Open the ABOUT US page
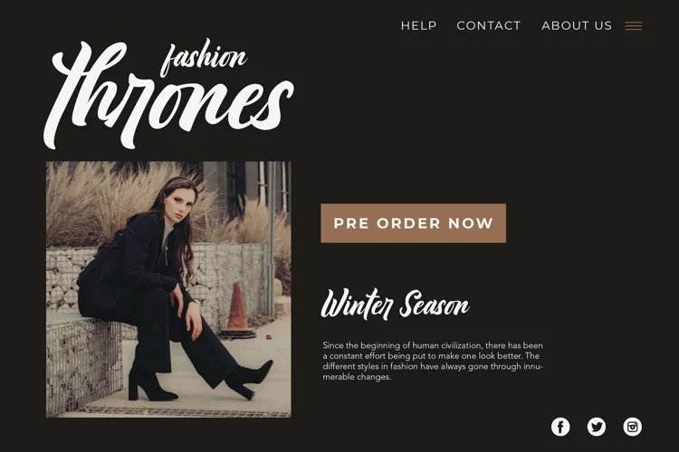 click(x=577, y=26)
